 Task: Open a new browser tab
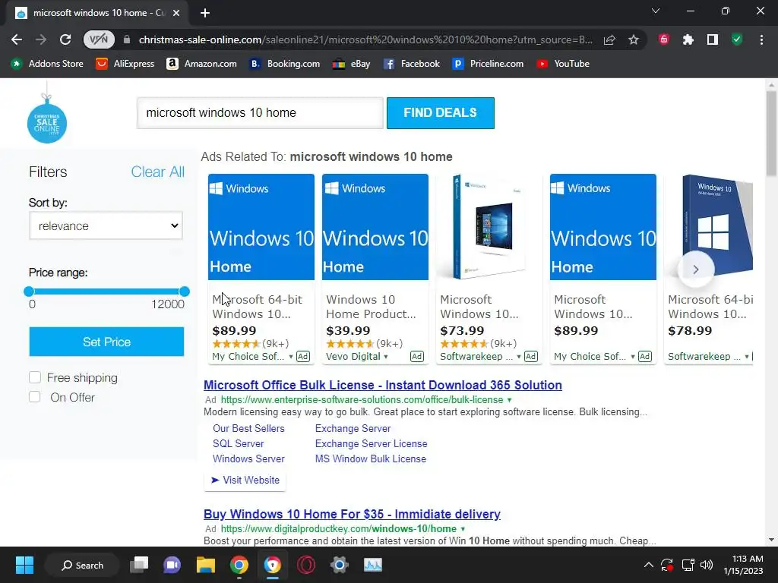pyautogui.click(x=205, y=13)
